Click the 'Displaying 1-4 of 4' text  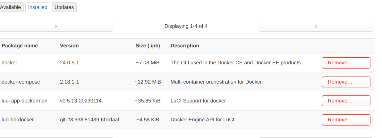pos(186,26)
